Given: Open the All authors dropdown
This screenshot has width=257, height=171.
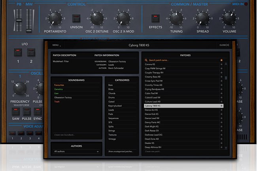Looking at the screenshot, I should [77, 152].
